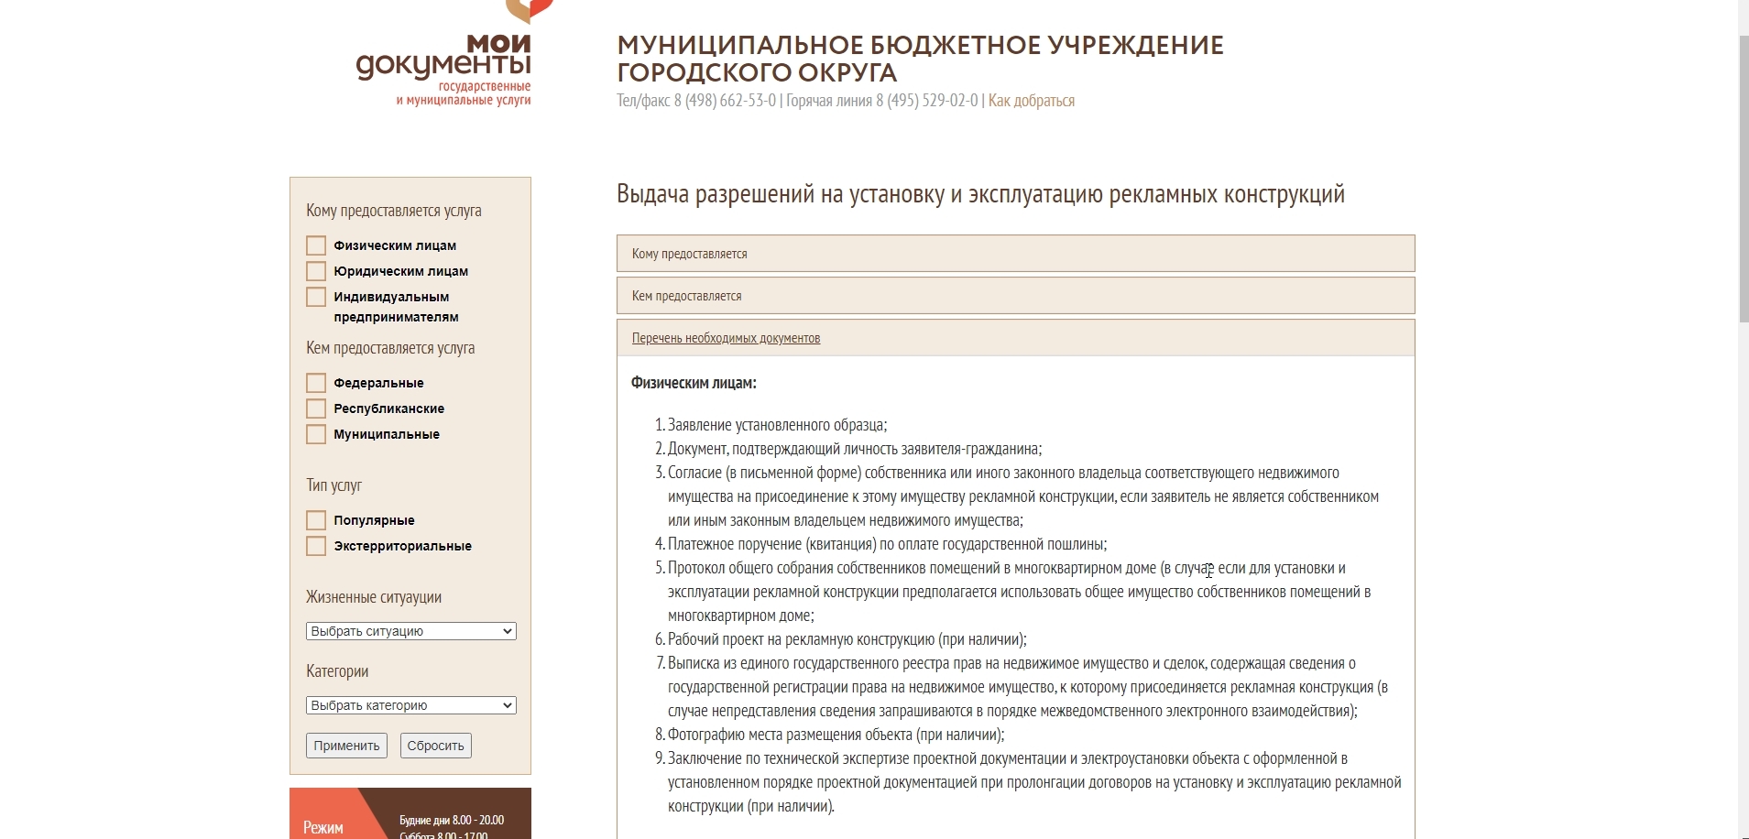Click the Тип услуг label
Viewport: 1749px width, 839px height.
click(333, 485)
